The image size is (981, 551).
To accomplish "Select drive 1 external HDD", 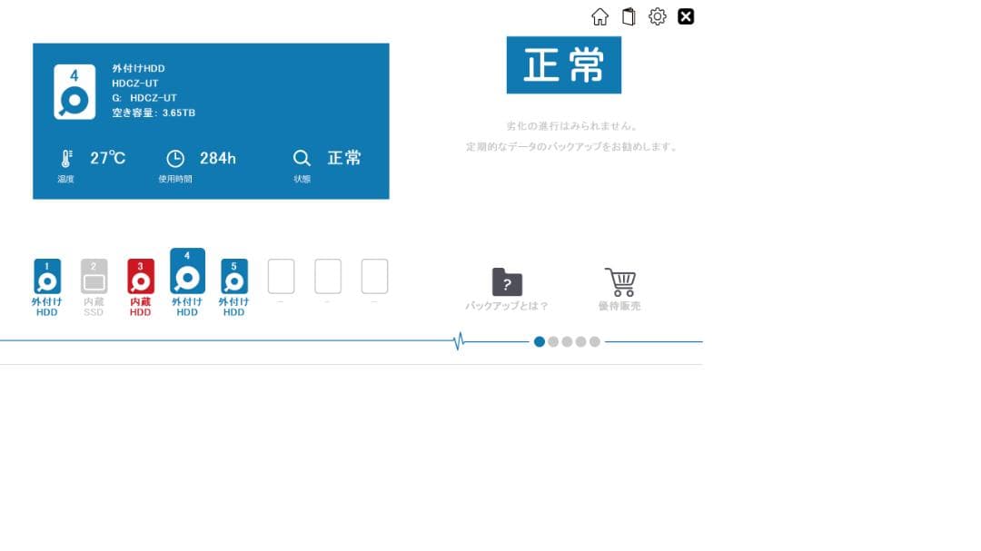I will click(x=47, y=277).
